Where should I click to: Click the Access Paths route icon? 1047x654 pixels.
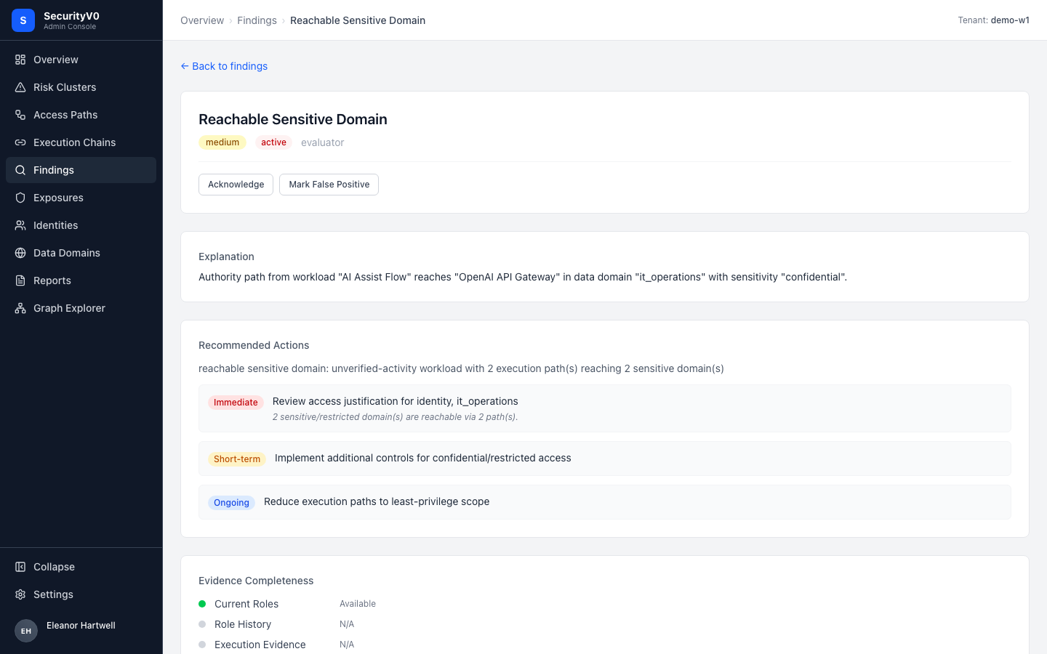pos(20,115)
